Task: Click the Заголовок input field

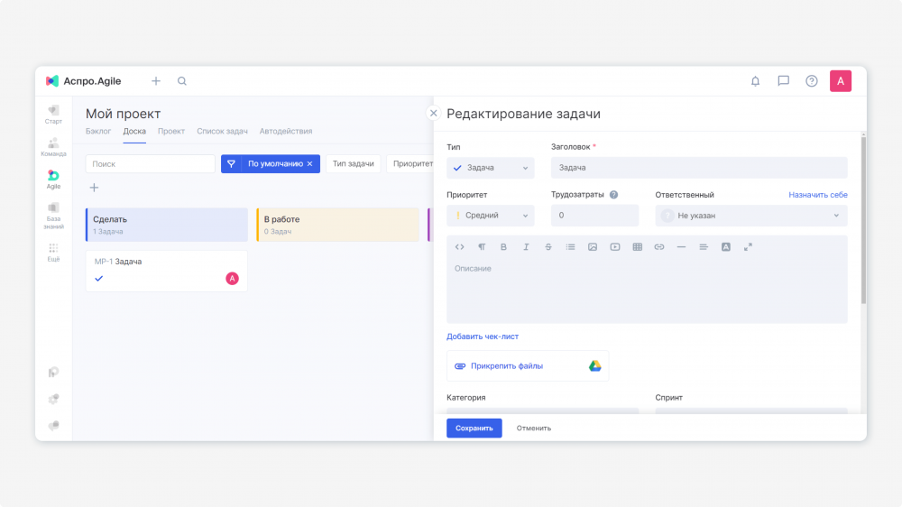Action: click(x=699, y=168)
